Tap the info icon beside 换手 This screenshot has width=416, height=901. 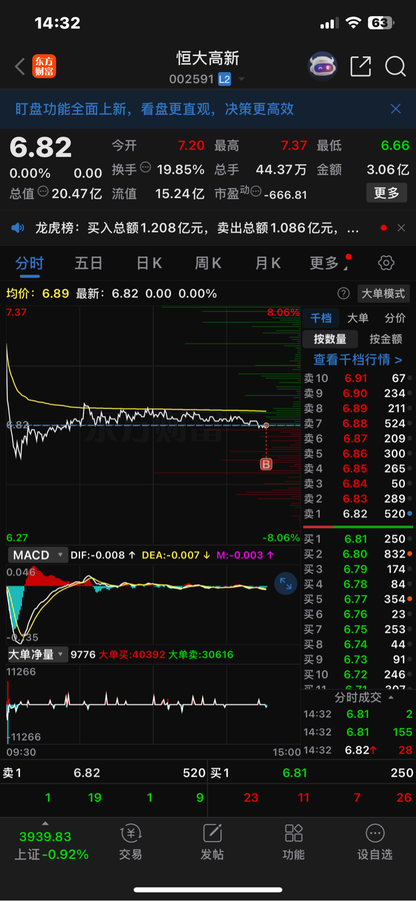point(145,167)
